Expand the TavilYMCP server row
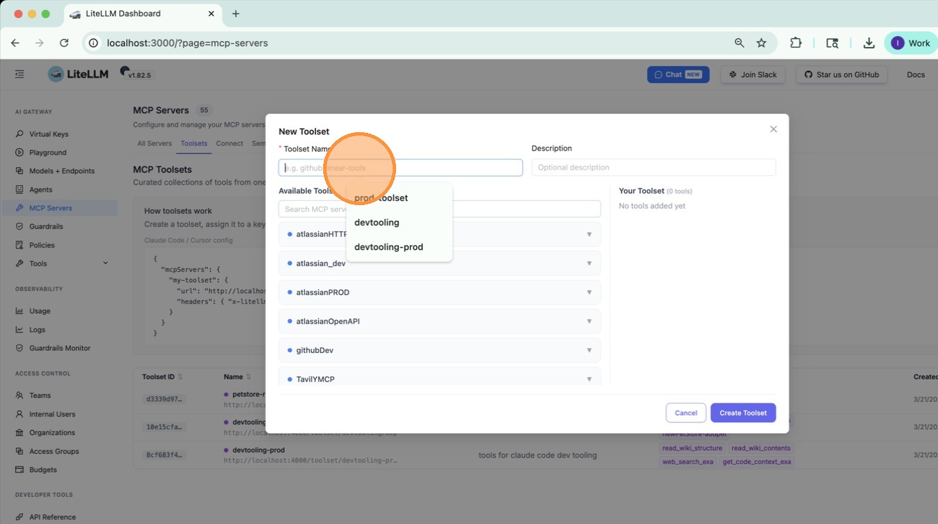This screenshot has width=938, height=524. tap(439, 378)
